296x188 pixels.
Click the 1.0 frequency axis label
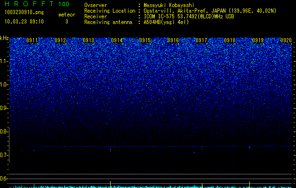pyautogui.click(x=4, y=85)
